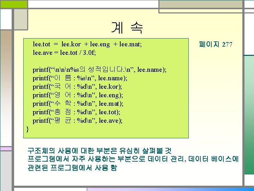The height and width of the screenshot is (191, 254).
Task: Click the line 'lee.ave = lee.tot / 3.0f;'
Action: coord(64,53)
